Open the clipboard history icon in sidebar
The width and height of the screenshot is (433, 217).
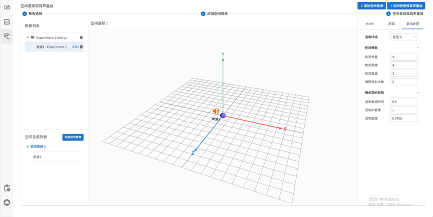pos(7,188)
